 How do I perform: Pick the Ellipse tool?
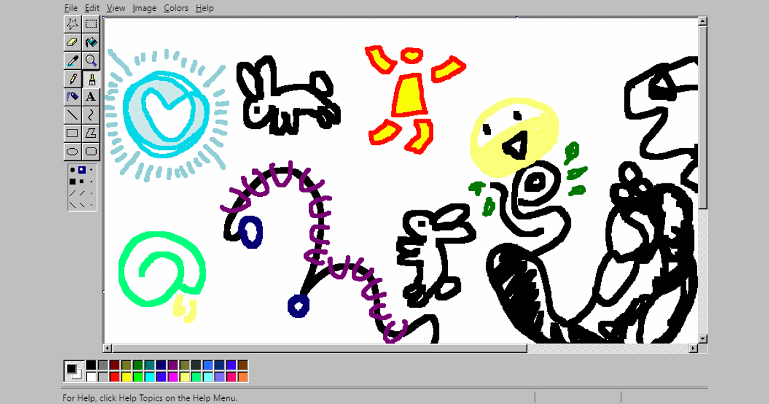click(72, 152)
